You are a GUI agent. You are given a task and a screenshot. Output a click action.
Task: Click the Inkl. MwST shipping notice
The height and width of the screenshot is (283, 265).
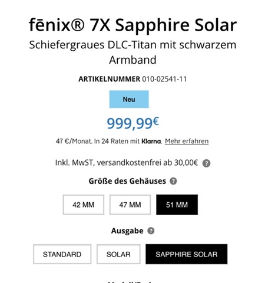click(127, 163)
